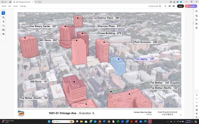Click the Optima Views - 265' label

pos(109,18)
